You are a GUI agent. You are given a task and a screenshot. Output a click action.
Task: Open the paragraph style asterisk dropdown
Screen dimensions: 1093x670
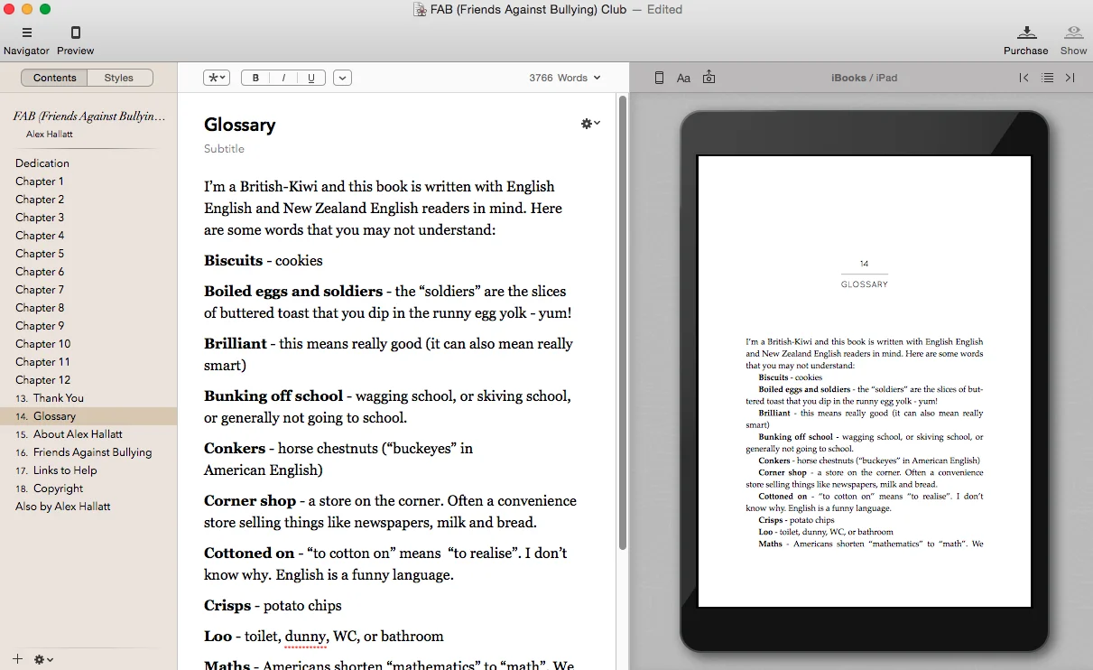click(x=217, y=78)
